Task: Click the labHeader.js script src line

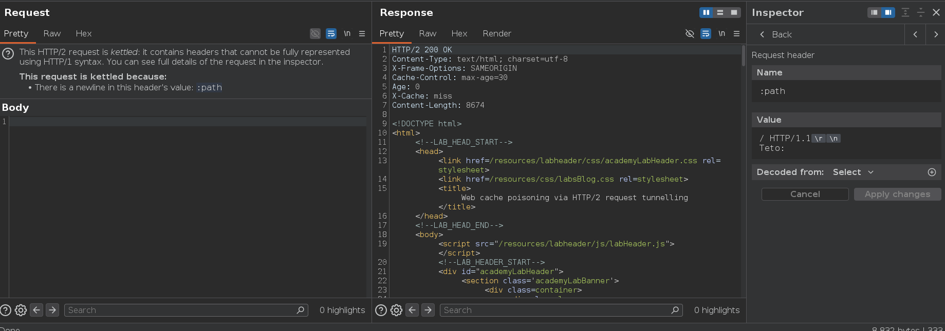Action: pos(556,244)
